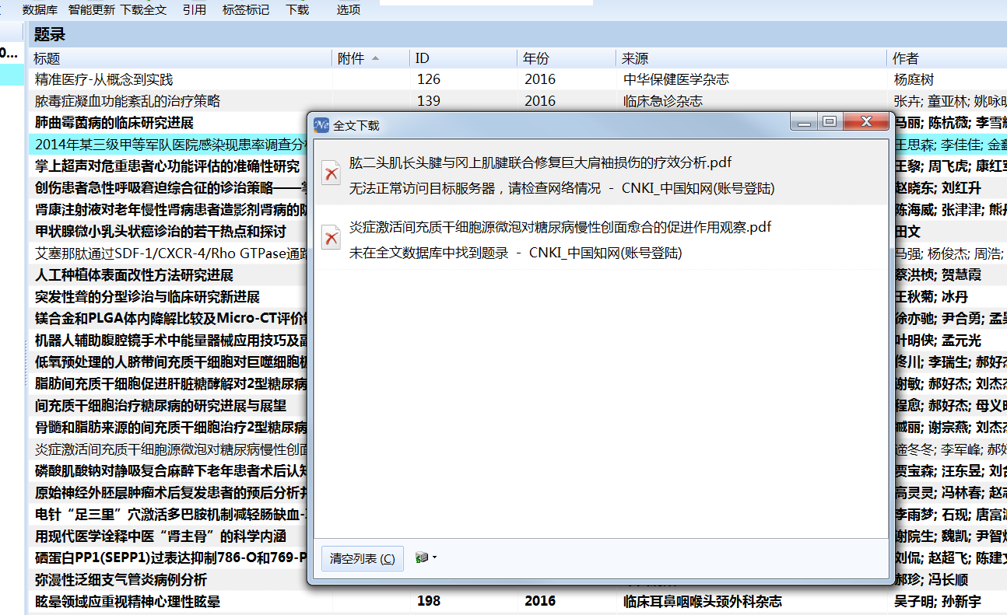This screenshot has height=615, width=1007.
Task: Click the source cell 临床耳鼻咽喉头颈外科杂志
Action: point(703,602)
